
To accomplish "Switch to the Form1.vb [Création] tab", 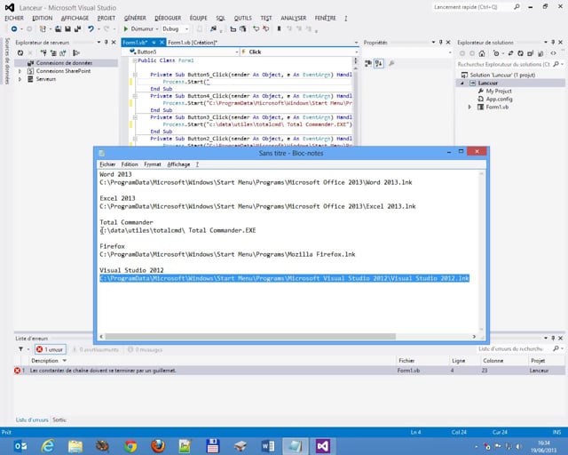I will 193,43.
